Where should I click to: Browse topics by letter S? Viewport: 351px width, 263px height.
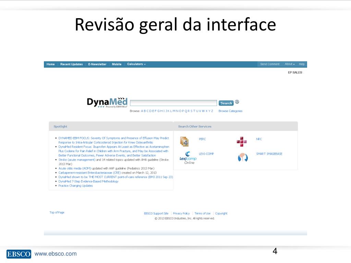(191, 111)
